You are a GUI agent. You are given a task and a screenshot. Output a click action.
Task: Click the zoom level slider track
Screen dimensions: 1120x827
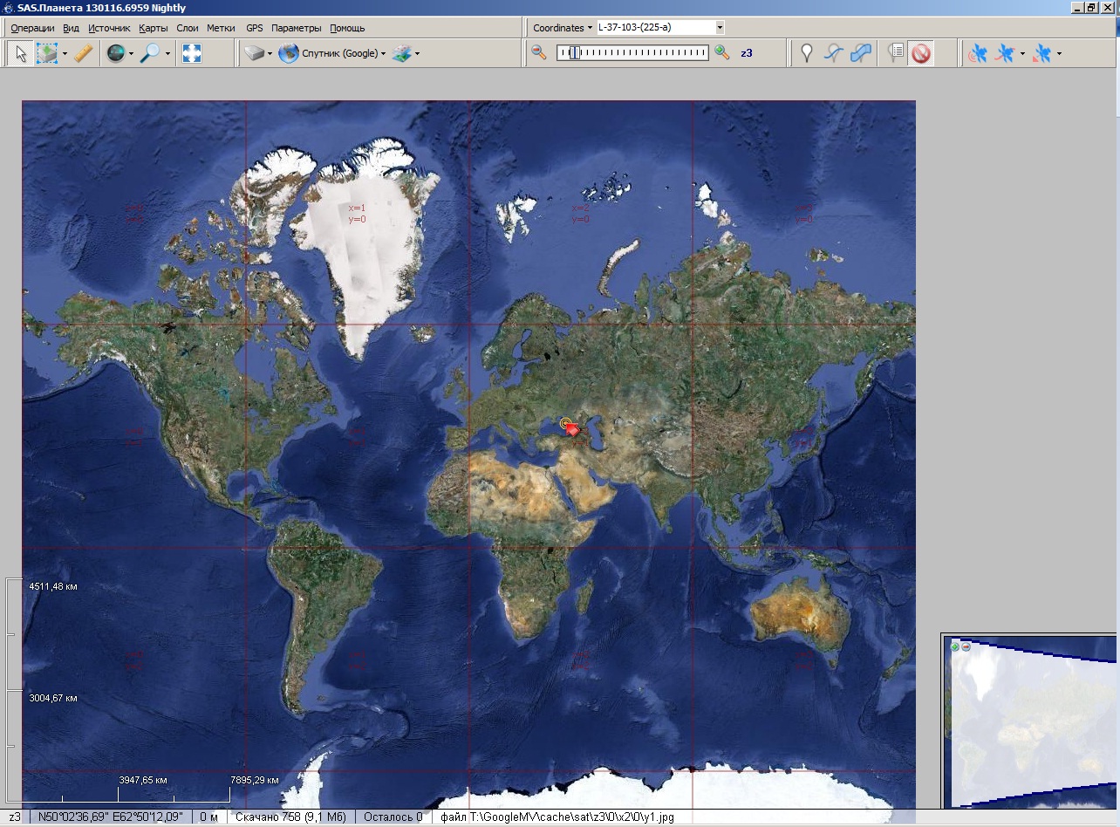tap(632, 53)
